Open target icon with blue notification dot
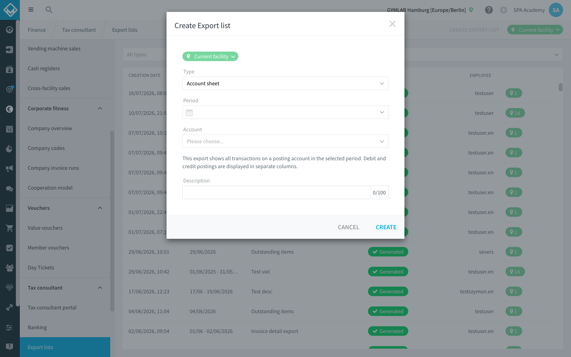 tap(10, 89)
